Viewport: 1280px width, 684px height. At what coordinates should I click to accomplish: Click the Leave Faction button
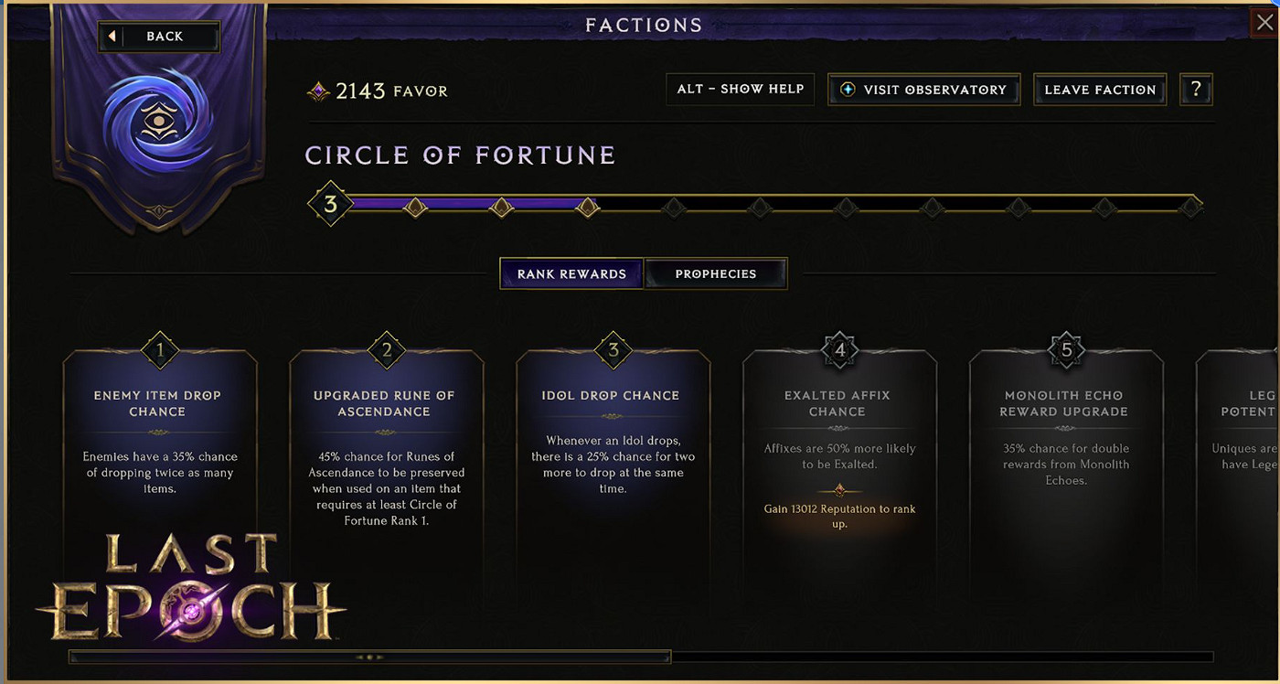tap(1100, 90)
